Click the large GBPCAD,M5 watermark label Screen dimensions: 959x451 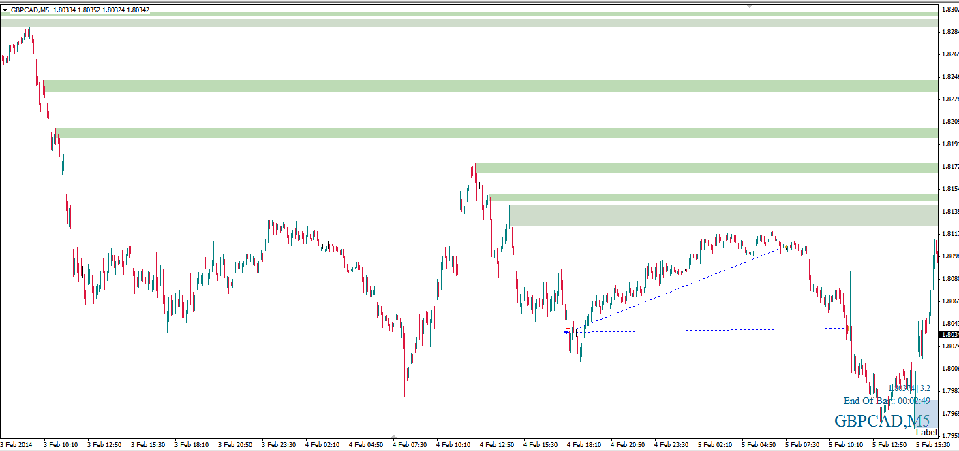click(881, 420)
